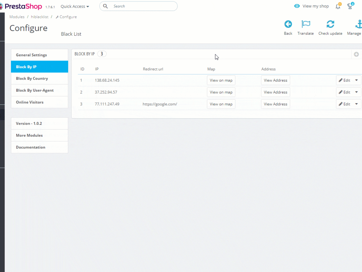Click IP address 77.111.247.49 cell

[x=107, y=104]
